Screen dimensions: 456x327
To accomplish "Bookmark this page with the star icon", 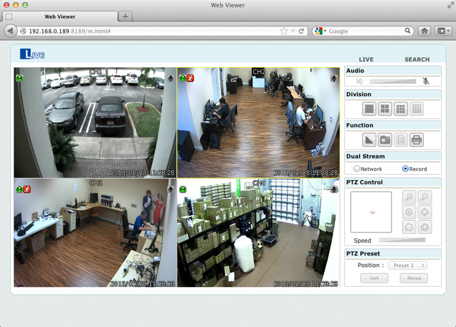I will (x=284, y=31).
